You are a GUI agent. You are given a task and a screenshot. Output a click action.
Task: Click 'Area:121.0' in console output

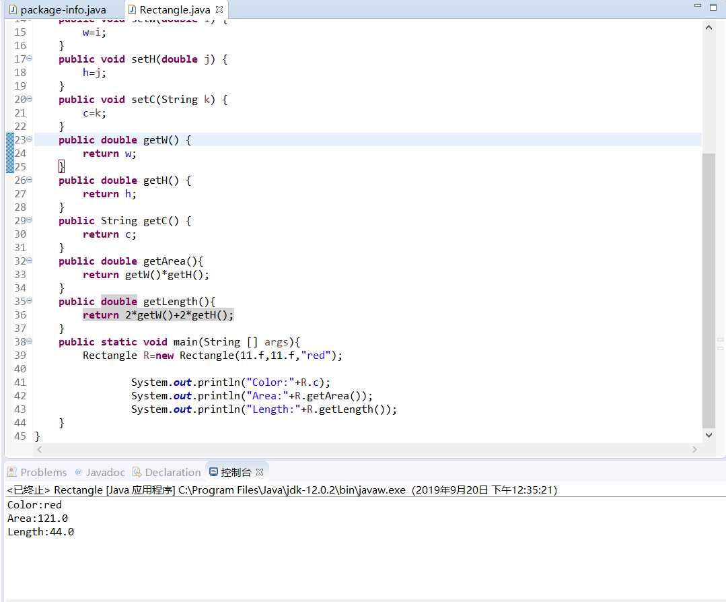tap(38, 518)
